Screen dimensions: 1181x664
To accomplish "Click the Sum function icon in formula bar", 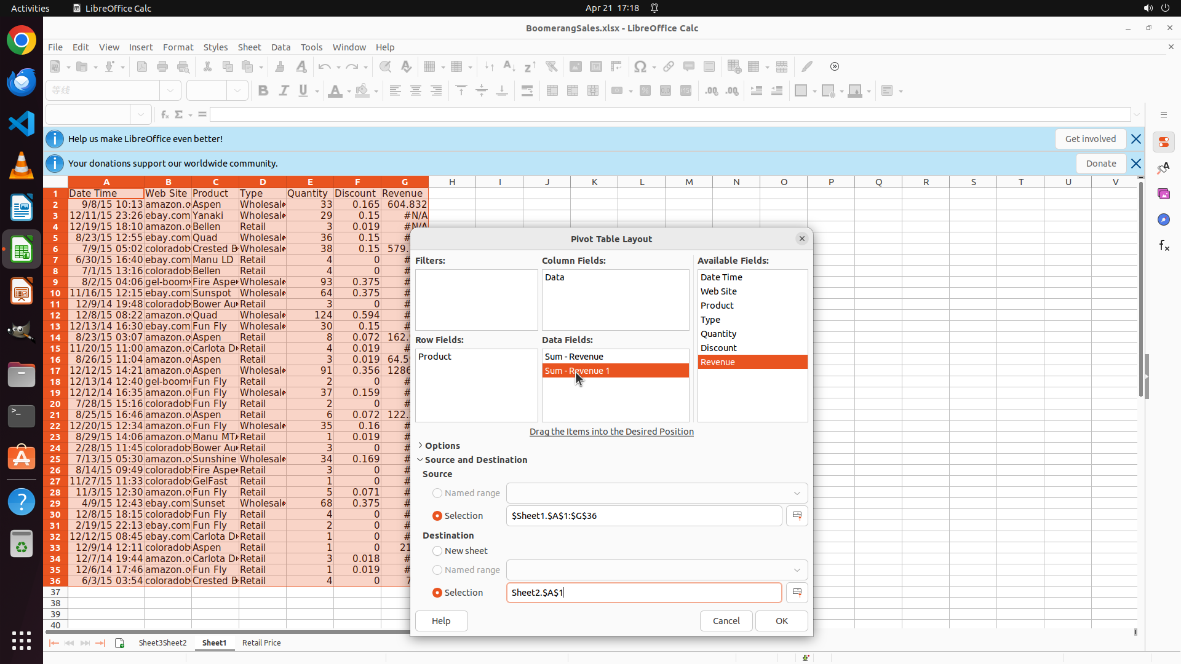I will (179, 115).
